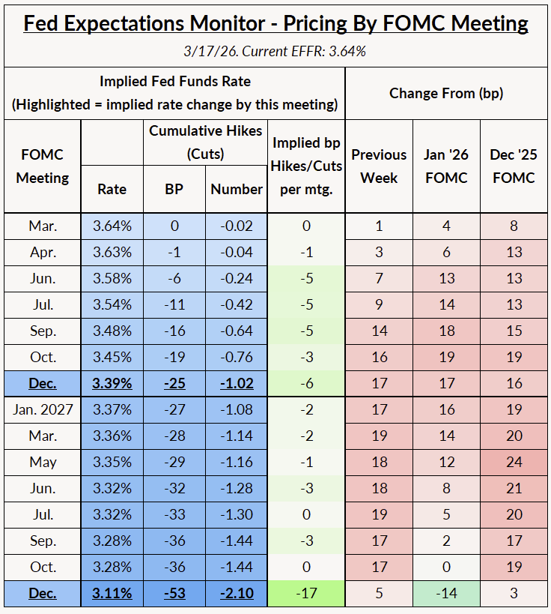551x614 pixels.
Task: Select the "Apr." meeting row label
Action: [43, 253]
